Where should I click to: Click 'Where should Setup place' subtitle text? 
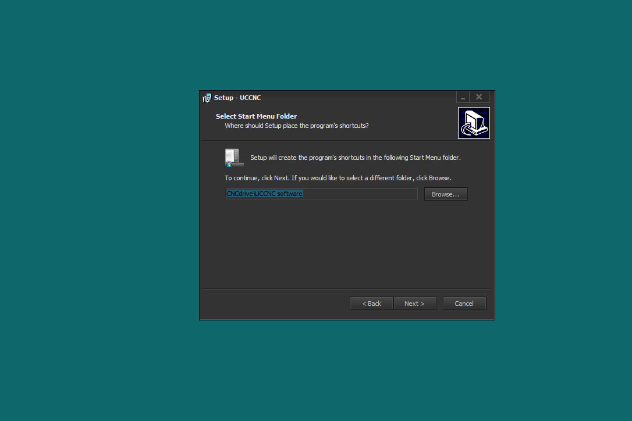[x=297, y=126]
